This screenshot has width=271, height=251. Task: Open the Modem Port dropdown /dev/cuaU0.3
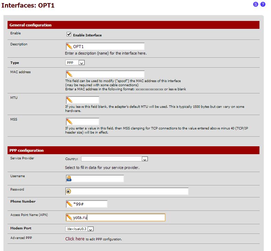[x=79, y=229]
